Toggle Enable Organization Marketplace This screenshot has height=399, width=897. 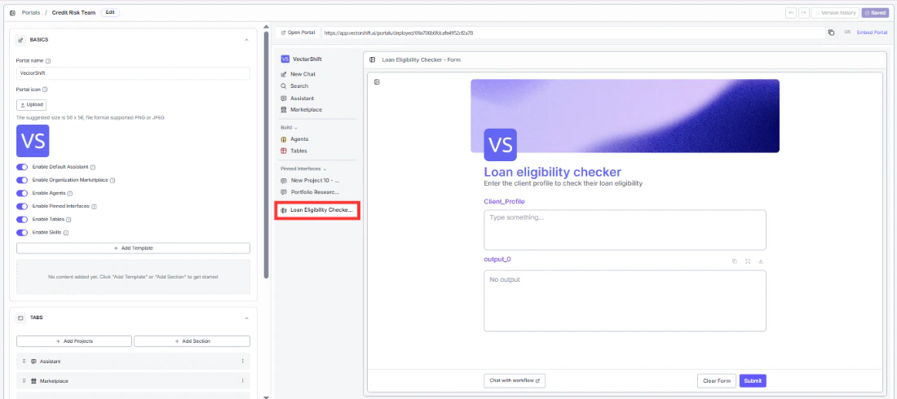click(x=22, y=180)
